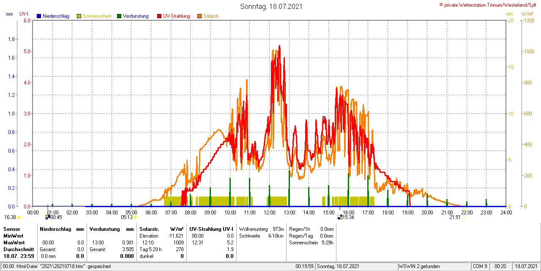541x271 pixels.
Task: Click the Regen/1h 0.0mm reading
Action: coord(311,229)
